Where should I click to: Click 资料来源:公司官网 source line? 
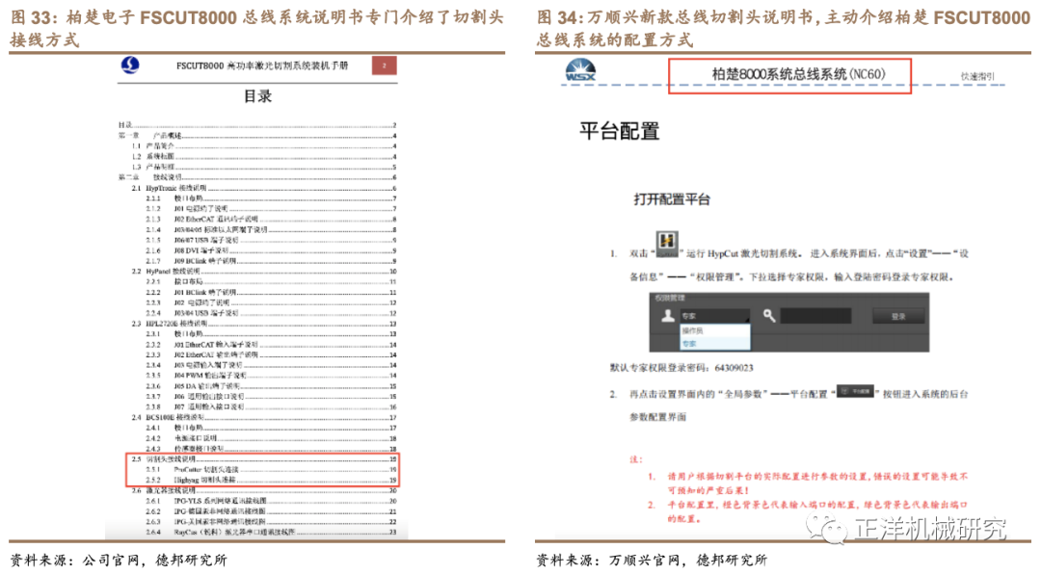pyautogui.click(x=119, y=561)
